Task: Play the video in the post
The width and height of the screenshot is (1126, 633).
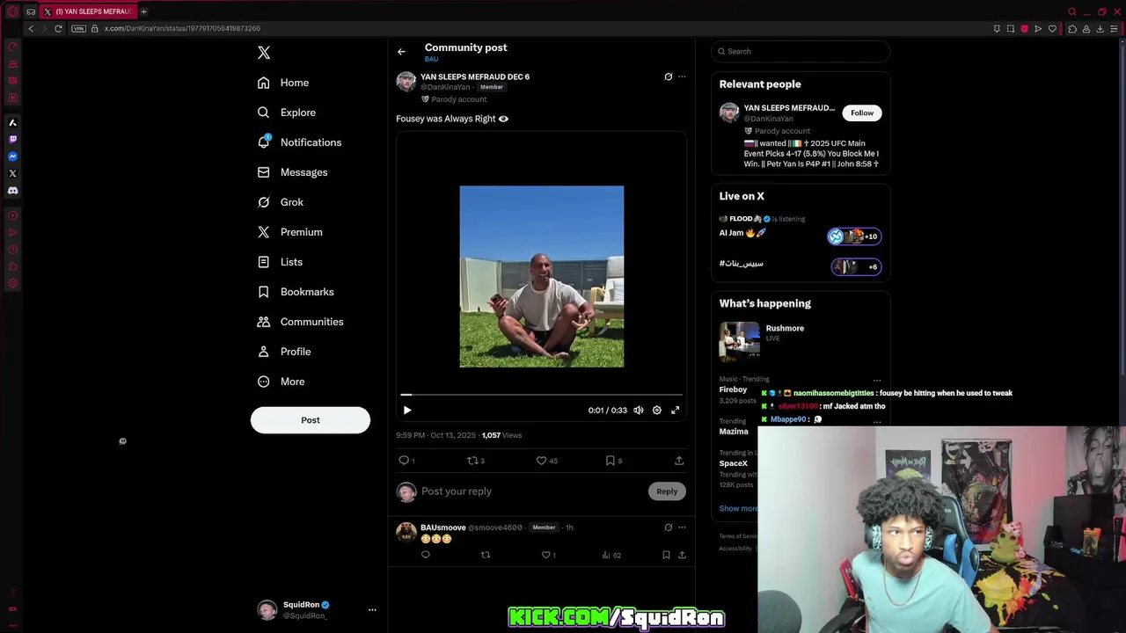Action: tap(406, 410)
